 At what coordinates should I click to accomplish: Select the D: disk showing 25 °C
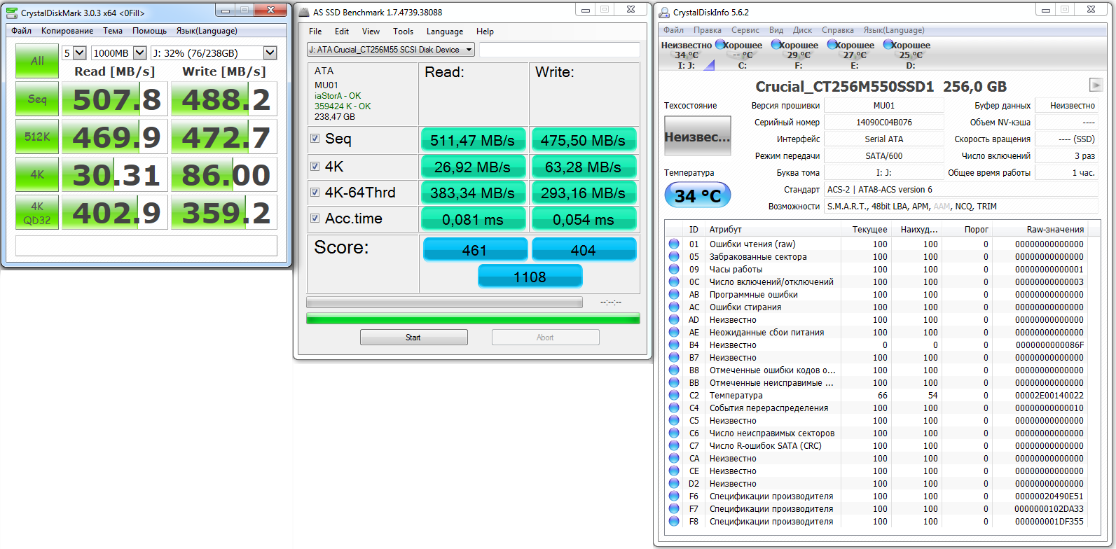pos(911,55)
